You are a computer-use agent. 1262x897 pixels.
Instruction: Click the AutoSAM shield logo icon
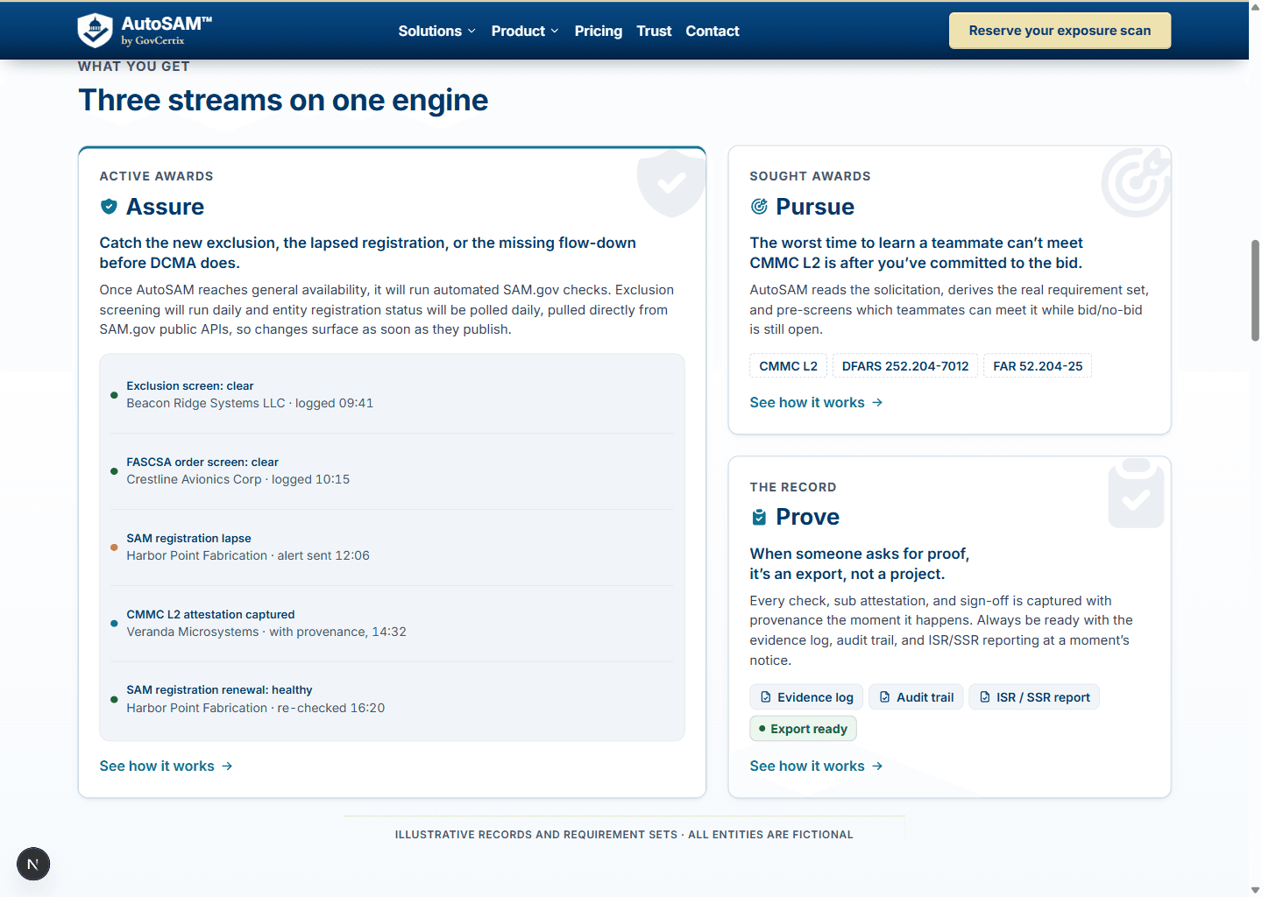point(95,31)
